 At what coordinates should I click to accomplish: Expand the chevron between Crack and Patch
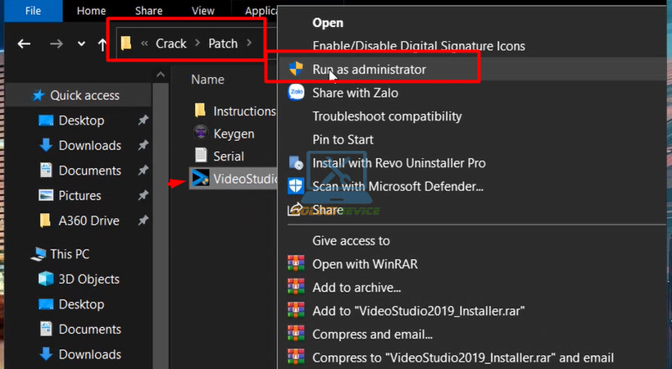click(197, 43)
